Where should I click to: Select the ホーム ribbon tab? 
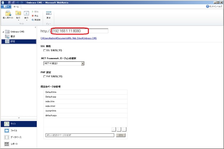pyautogui.click(x=16, y=6)
